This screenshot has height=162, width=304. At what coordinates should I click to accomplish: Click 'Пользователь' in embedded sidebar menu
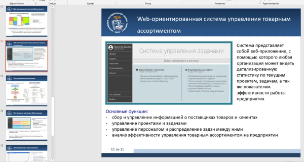(116, 68)
